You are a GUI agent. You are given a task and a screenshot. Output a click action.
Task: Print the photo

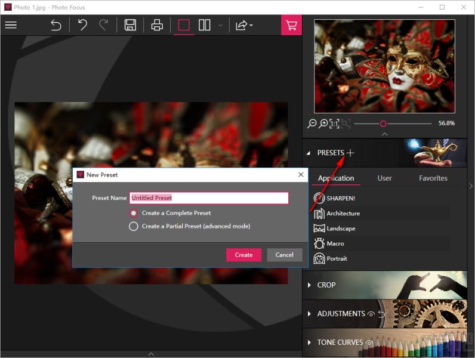point(157,25)
